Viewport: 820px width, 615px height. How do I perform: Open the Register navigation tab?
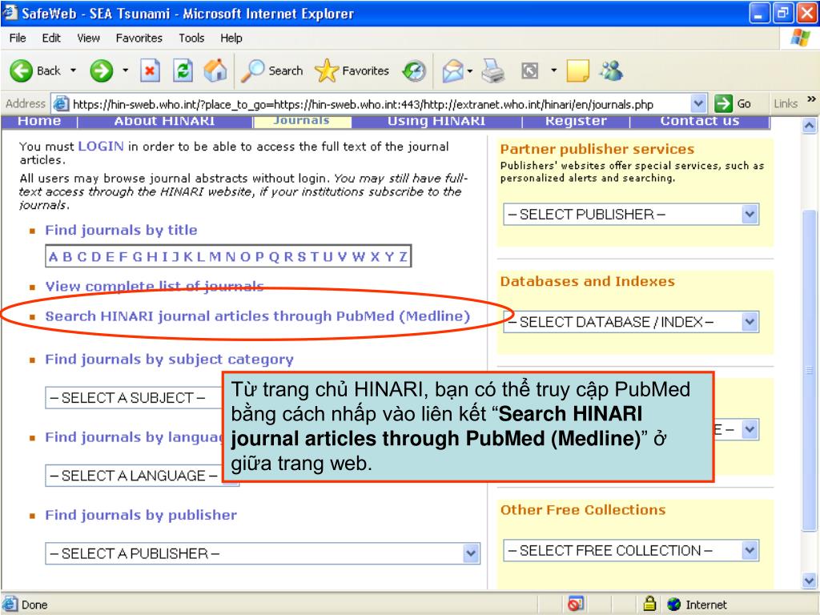576,122
